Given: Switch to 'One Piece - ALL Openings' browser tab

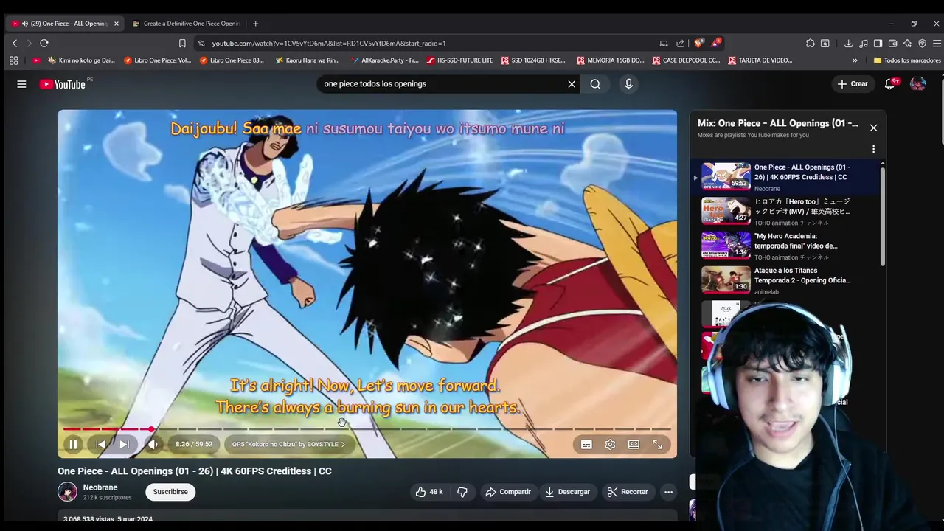Looking at the screenshot, I should 65,24.
